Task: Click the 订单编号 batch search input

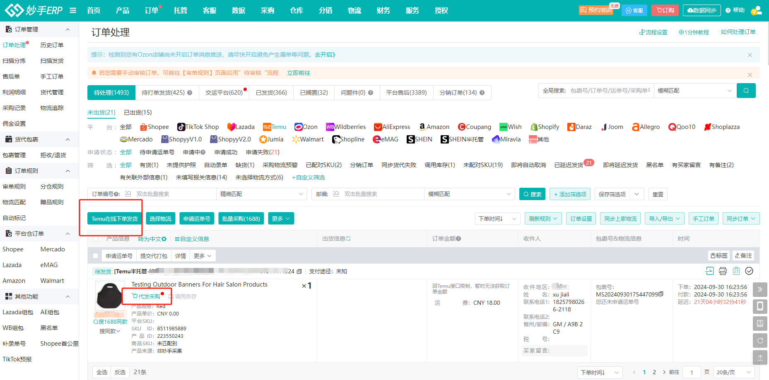Action: click(x=174, y=194)
